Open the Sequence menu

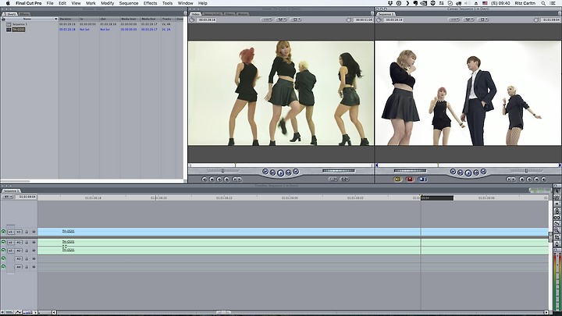click(x=129, y=3)
